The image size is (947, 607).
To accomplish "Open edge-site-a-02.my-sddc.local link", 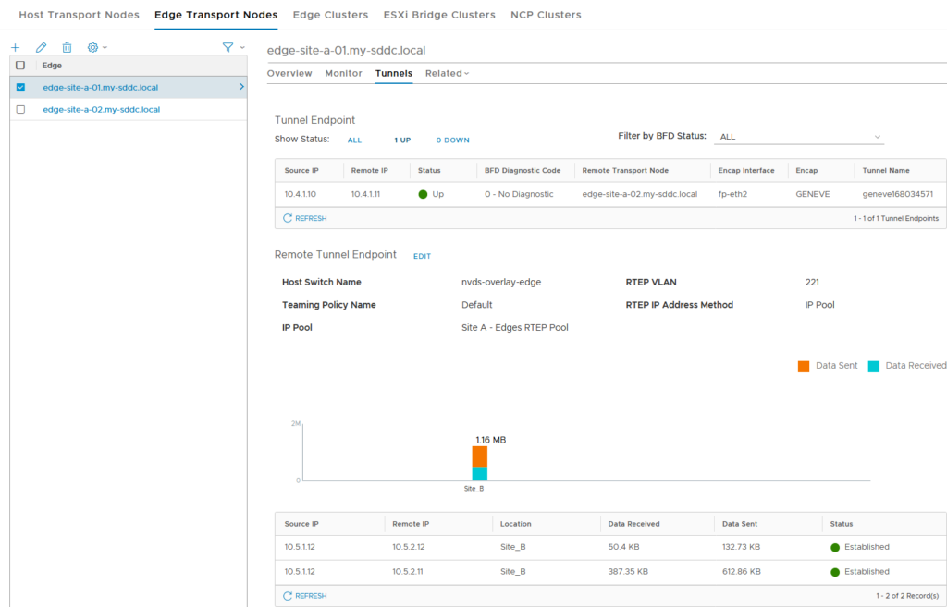I will pos(102,110).
